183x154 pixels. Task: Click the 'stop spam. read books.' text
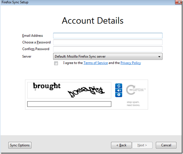pyautogui.click(x=133, y=104)
